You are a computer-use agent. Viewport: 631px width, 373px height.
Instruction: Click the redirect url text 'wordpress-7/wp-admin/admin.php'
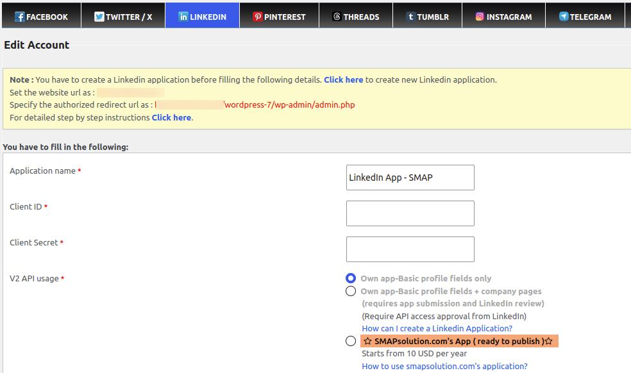[289, 104]
